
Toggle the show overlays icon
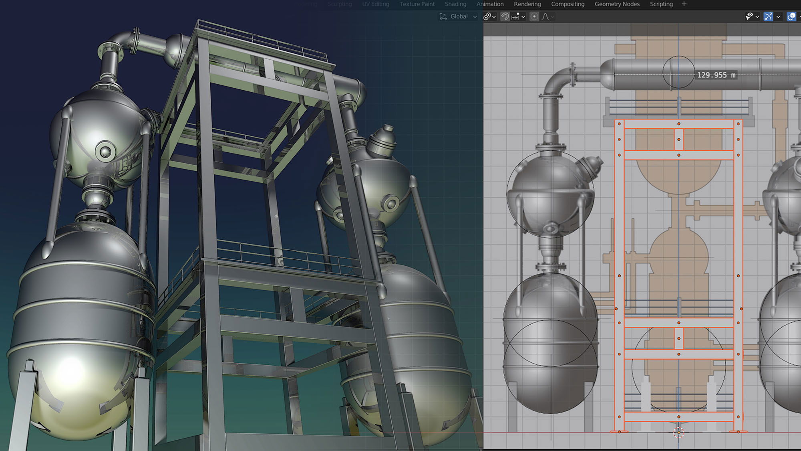791,16
